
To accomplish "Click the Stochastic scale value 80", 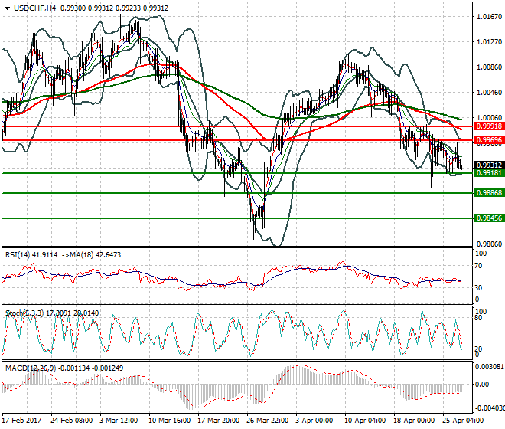I will click(x=478, y=318).
